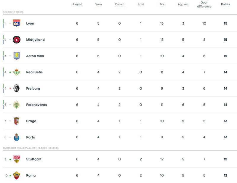Click the Porto club crest

17,137
